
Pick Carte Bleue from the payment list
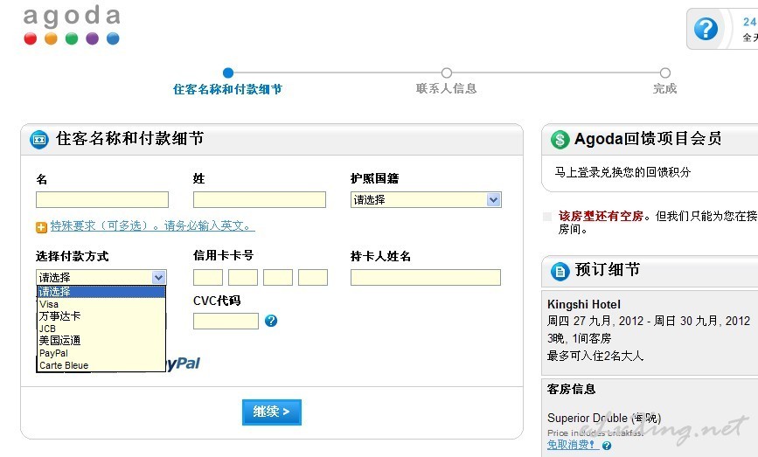[101, 365]
